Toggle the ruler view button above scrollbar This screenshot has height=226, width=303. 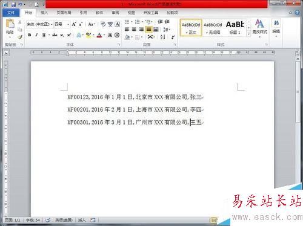point(298,53)
